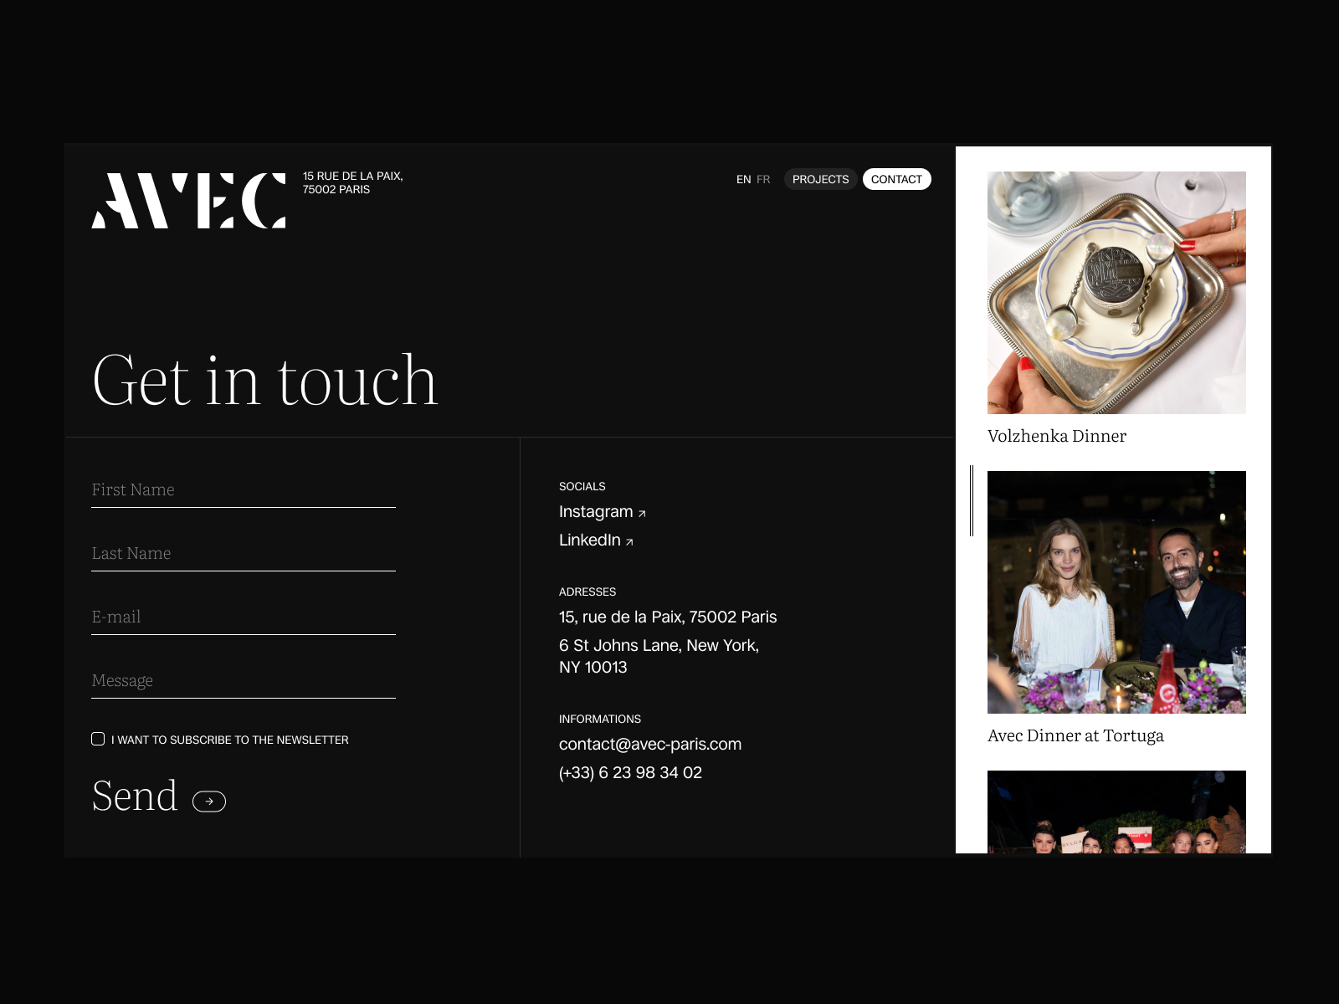The height and width of the screenshot is (1004, 1339).
Task: Enable the newsletter subscription checkbox
Action: (98, 739)
